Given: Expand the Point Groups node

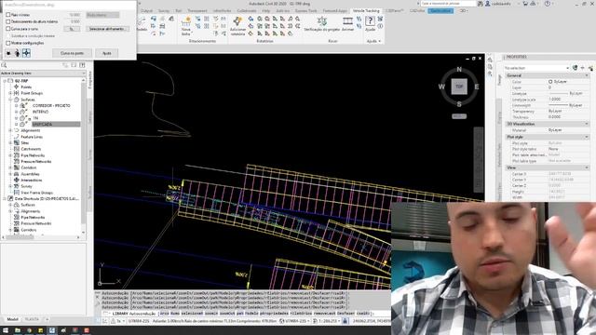Looking at the screenshot, I should coord(10,93).
